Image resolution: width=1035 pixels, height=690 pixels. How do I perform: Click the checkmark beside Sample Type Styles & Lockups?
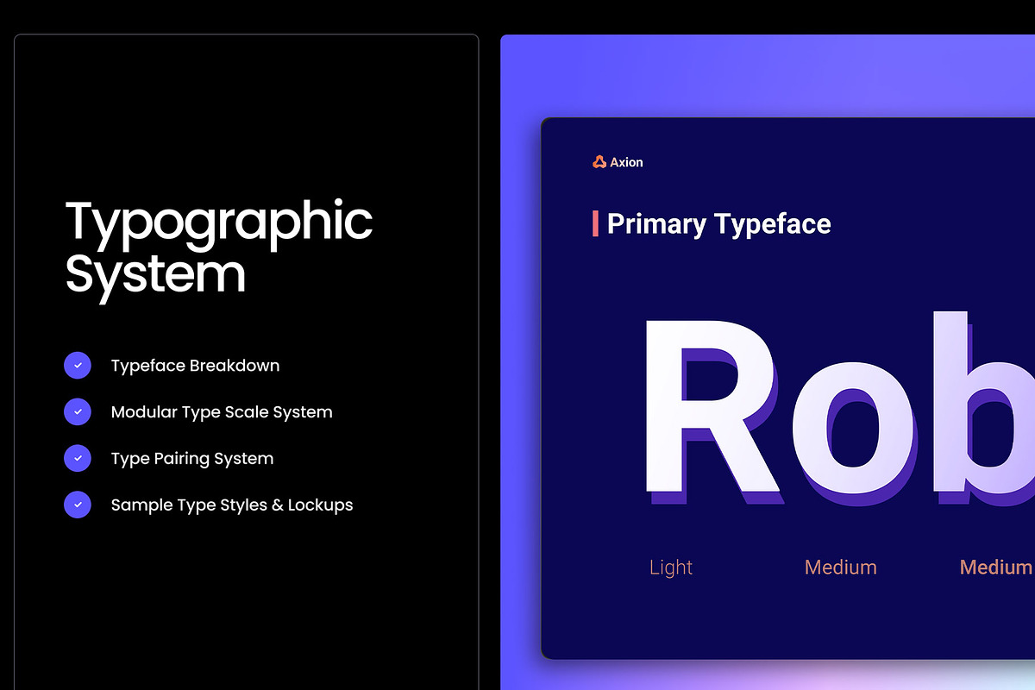pyautogui.click(x=78, y=505)
